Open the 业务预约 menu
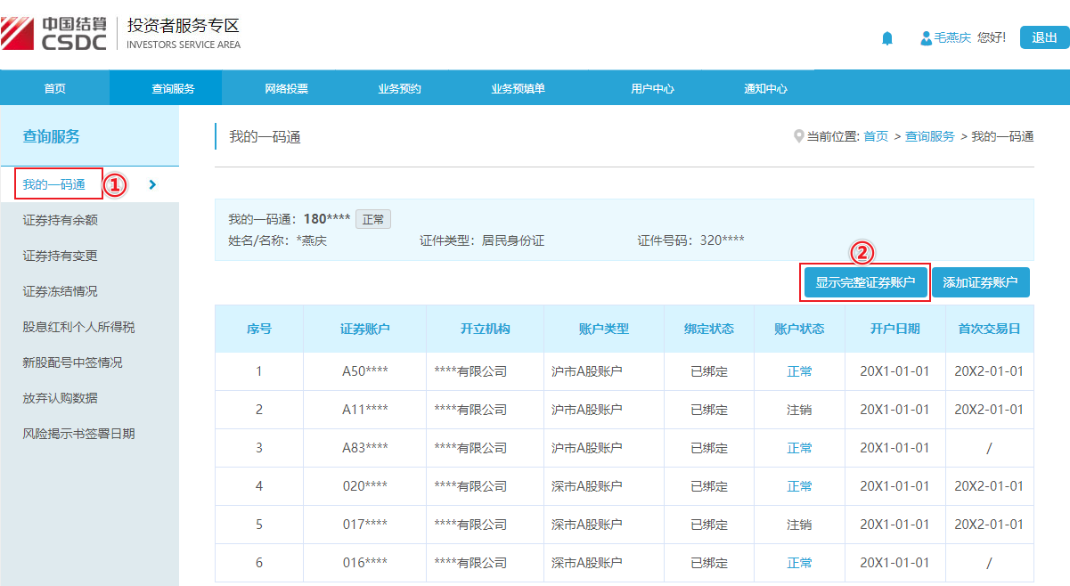Image resolution: width=1070 pixels, height=586 pixels. 399,89
